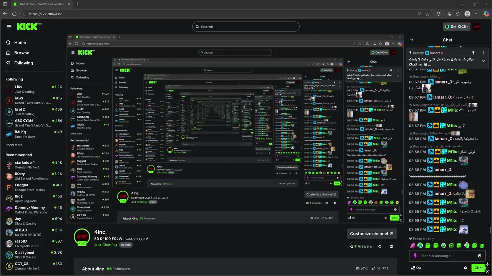The image size is (492, 276).
Task: Expand the pinned message with the chevron
Action: [x=484, y=61]
